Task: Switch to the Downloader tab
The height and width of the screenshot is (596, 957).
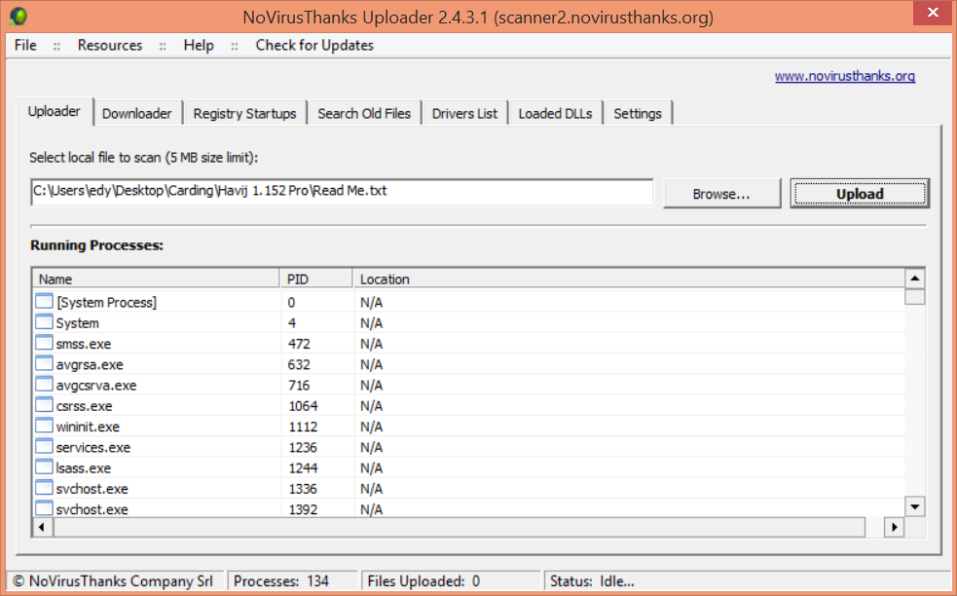Action: tap(136, 114)
